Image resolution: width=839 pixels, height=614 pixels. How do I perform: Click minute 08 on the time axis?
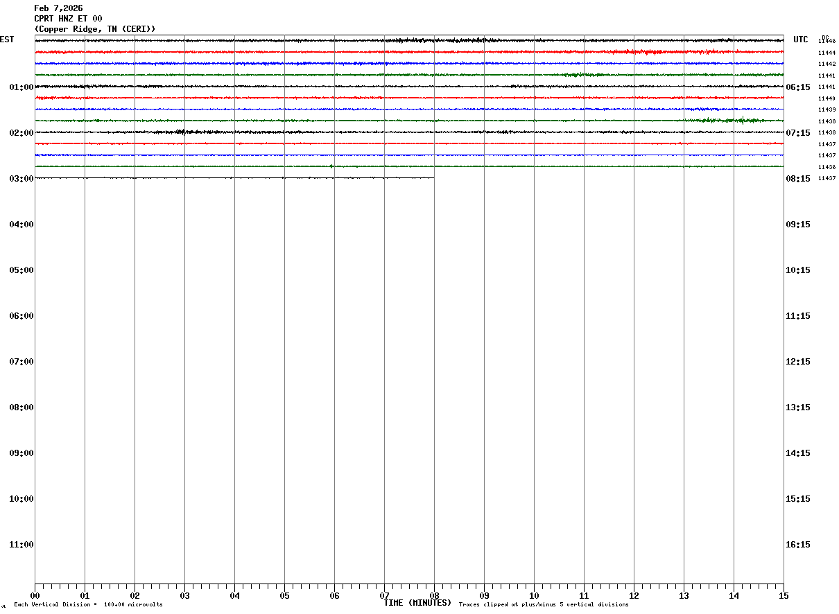(x=434, y=596)
